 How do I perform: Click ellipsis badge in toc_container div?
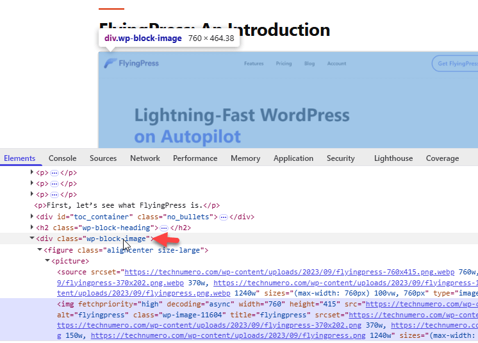224,217
